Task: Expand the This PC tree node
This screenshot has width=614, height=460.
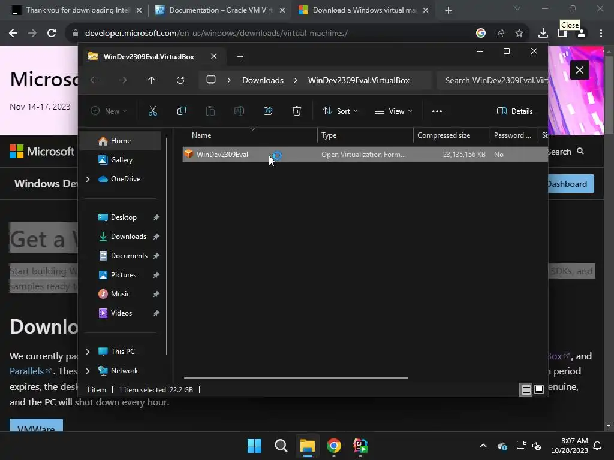Action: (x=88, y=352)
